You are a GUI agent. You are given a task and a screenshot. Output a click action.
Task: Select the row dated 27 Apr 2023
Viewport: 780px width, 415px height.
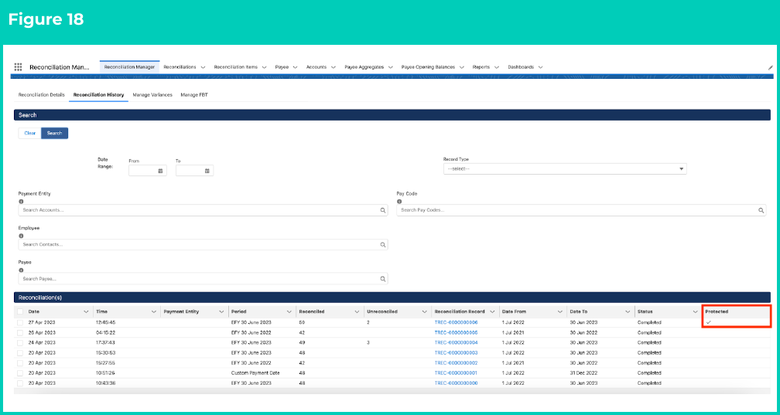point(20,322)
